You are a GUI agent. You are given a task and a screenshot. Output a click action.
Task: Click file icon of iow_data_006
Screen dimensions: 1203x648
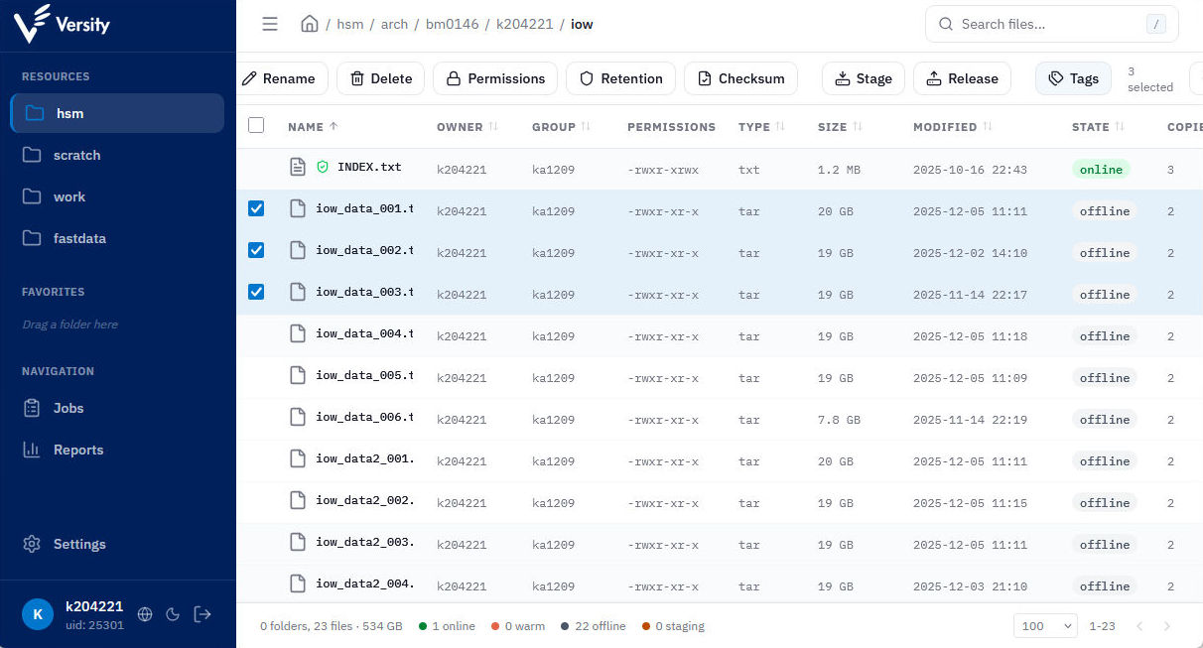tap(297, 417)
